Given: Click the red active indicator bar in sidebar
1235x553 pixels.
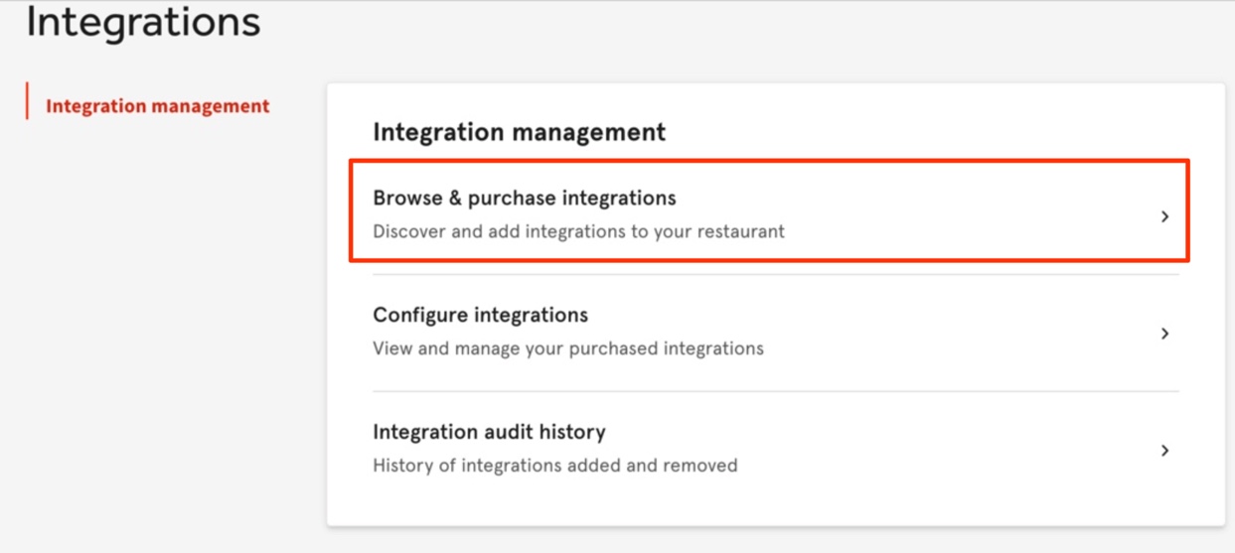Looking at the screenshot, I should 28,101.
